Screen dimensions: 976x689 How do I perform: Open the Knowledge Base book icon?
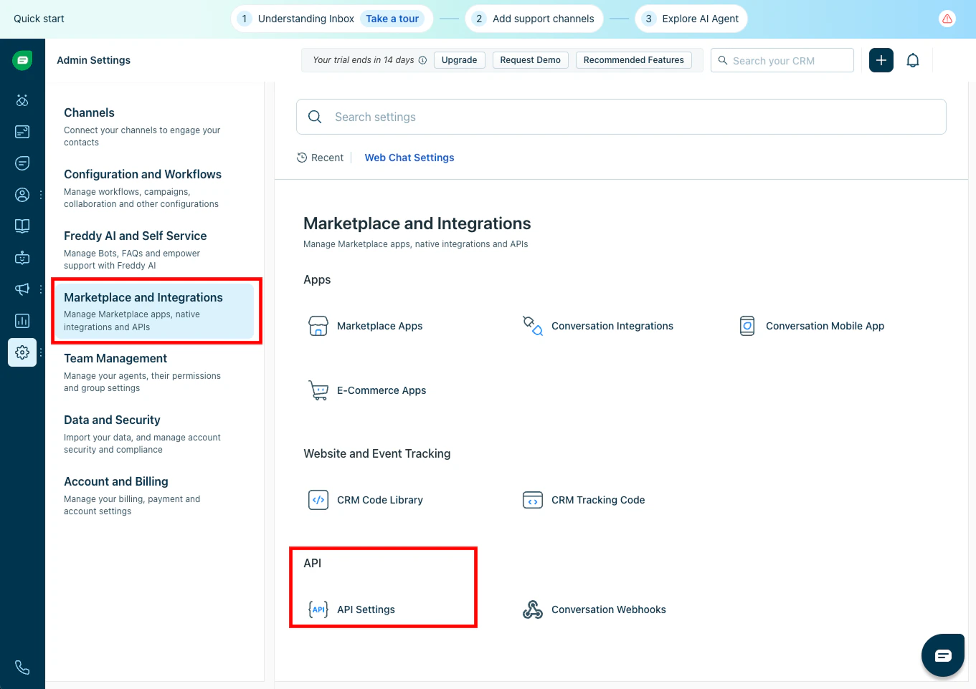tap(22, 226)
